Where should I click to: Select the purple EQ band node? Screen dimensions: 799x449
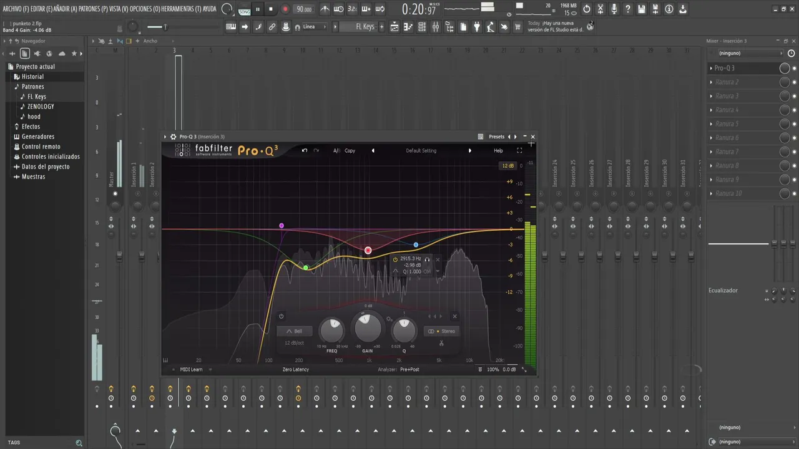pyautogui.click(x=282, y=226)
